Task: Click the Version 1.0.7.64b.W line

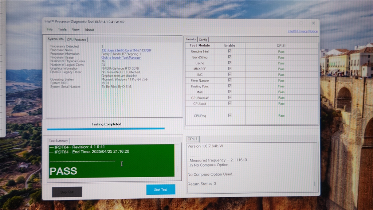Action: tap(205, 146)
